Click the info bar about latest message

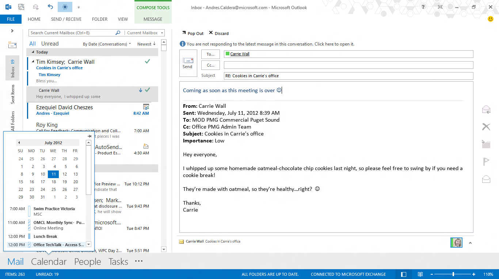click(267, 44)
